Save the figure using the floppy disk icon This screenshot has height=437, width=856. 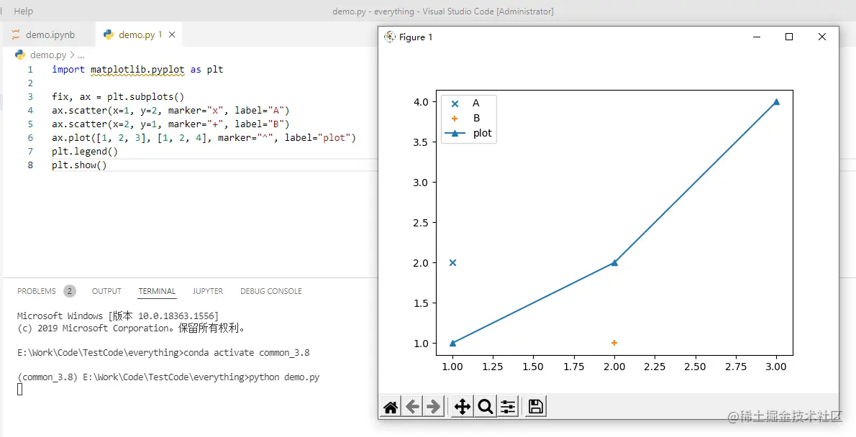(x=534, y=406)
